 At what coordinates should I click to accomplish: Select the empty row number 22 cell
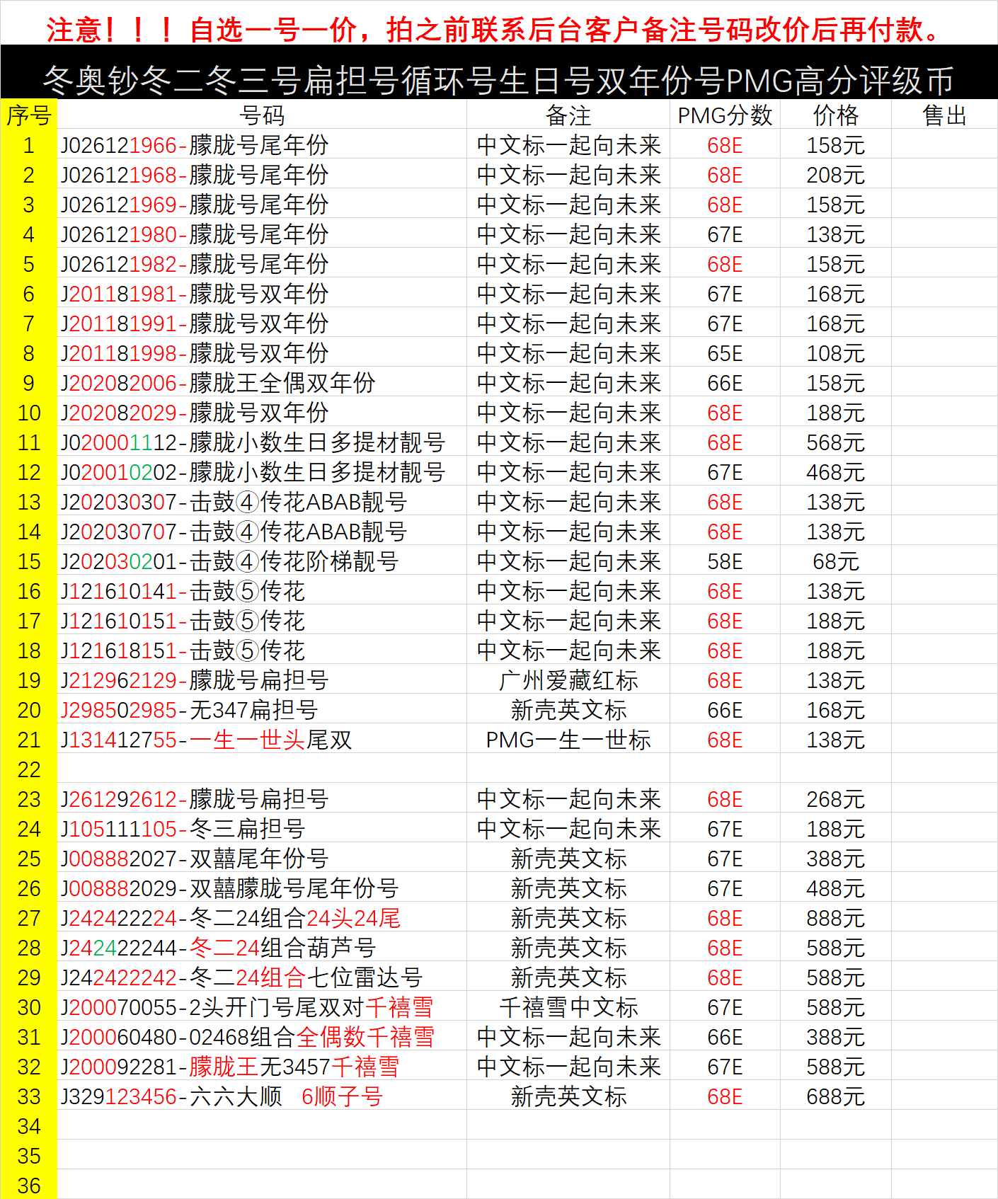[x=28, y=769]
